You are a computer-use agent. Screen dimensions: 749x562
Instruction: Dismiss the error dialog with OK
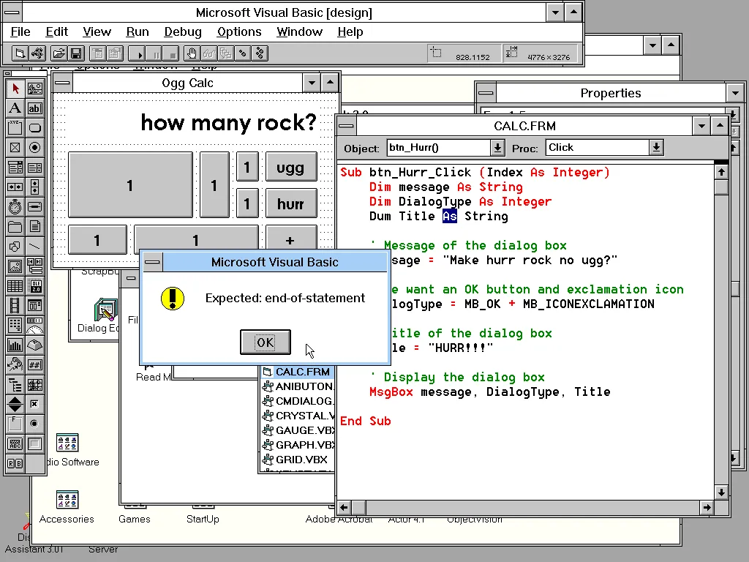[265, 342]
